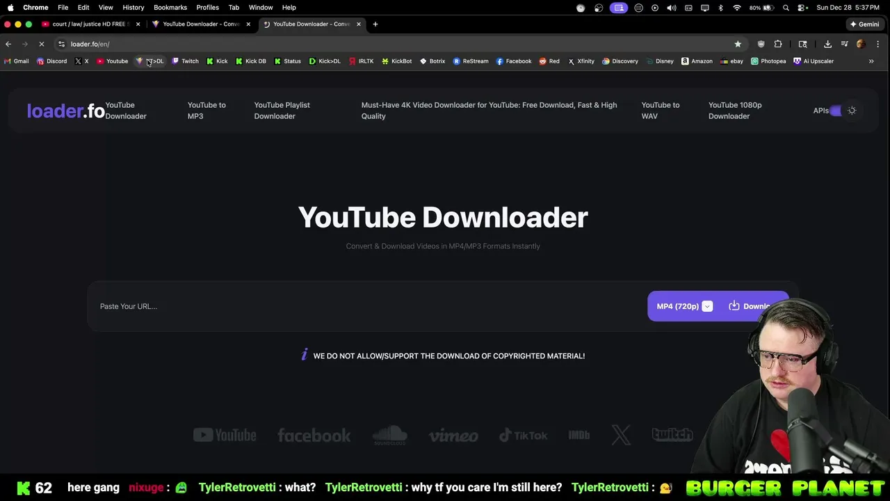Open Gemini button in Chrome
Viewport: 890px width, 501px height.
click(x=864, y=24)
